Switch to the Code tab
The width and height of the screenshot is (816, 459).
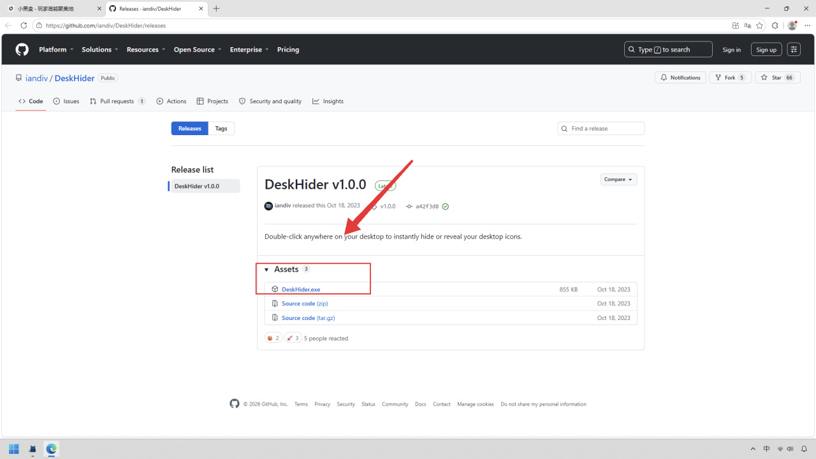[x=31, y=101]
